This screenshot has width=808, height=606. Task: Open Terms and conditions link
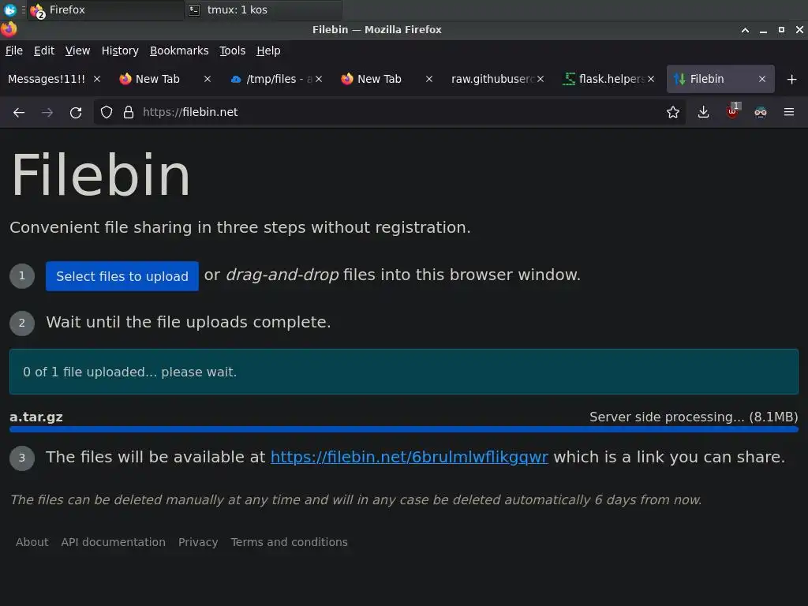(x=289, y=542)
